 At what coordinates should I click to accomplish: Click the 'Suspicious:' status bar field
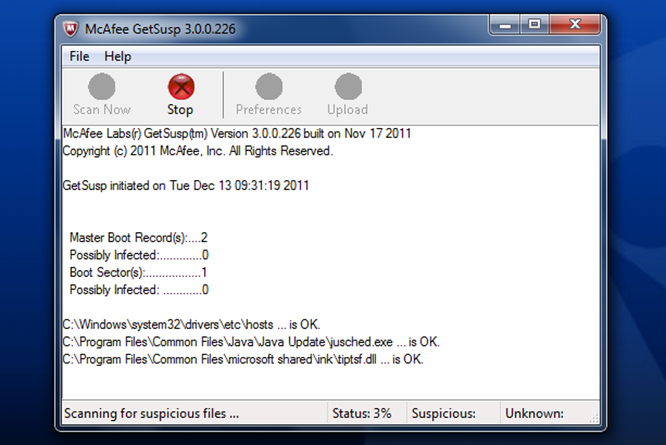444,413
